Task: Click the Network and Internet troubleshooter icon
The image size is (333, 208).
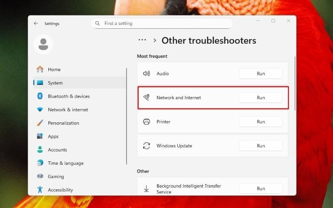Action: 147,97
